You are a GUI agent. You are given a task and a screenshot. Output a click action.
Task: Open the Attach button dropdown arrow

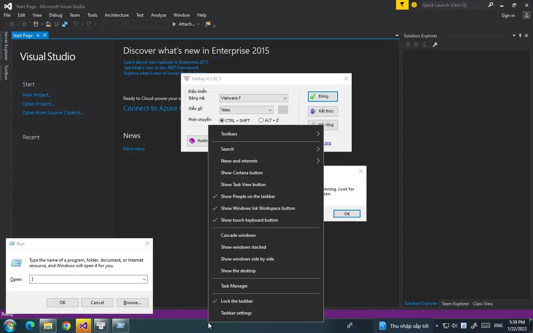tap(198, 24)
